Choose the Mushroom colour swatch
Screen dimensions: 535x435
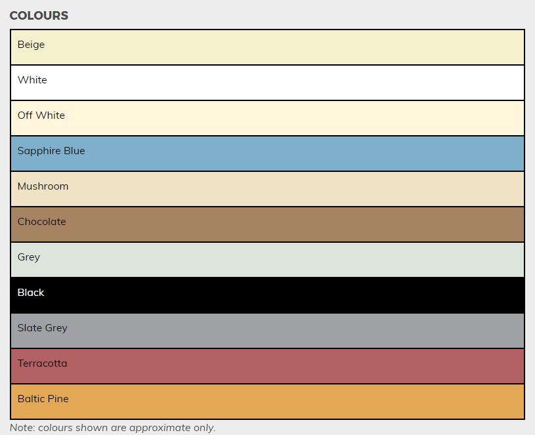coord(267,189)
